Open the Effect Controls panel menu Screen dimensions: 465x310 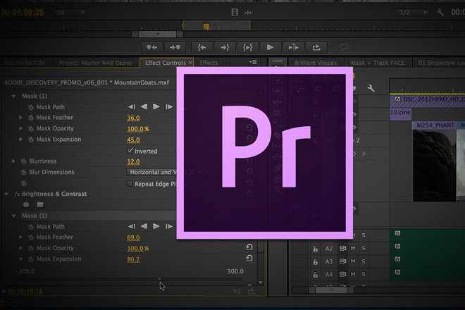(253, 62)
